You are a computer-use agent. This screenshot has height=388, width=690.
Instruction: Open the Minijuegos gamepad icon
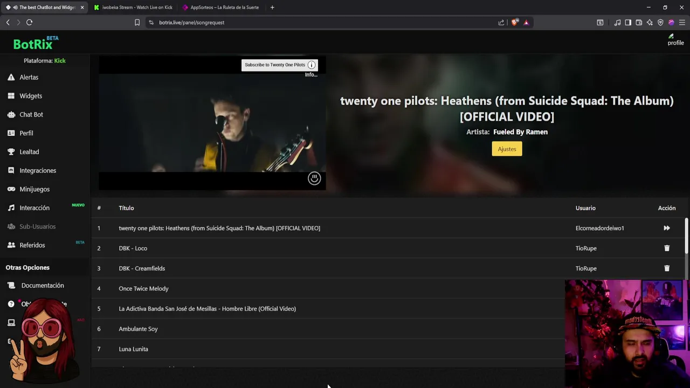11,189
